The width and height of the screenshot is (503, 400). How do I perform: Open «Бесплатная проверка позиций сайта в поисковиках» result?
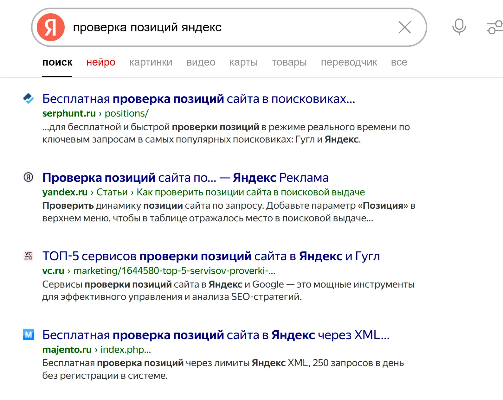(x=199, y=99)
